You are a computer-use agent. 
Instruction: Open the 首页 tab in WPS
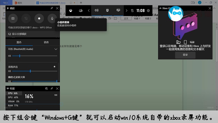coord(6,3)
